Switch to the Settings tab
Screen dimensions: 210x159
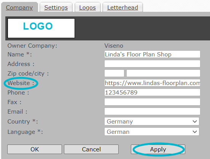point(56,8)
